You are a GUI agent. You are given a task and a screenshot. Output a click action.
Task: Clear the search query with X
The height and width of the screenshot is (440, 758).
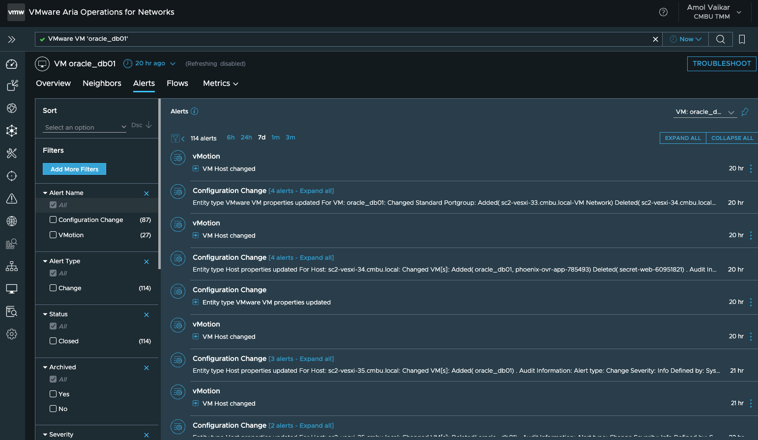(655, 39)
